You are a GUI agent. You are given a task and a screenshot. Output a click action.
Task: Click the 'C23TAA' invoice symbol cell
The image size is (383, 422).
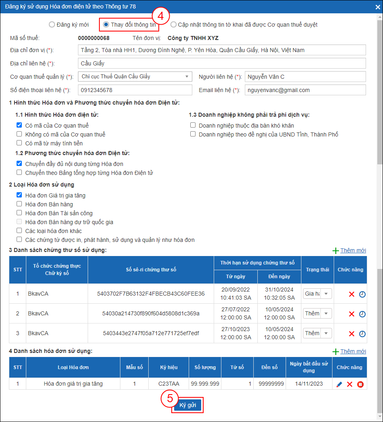168,384
